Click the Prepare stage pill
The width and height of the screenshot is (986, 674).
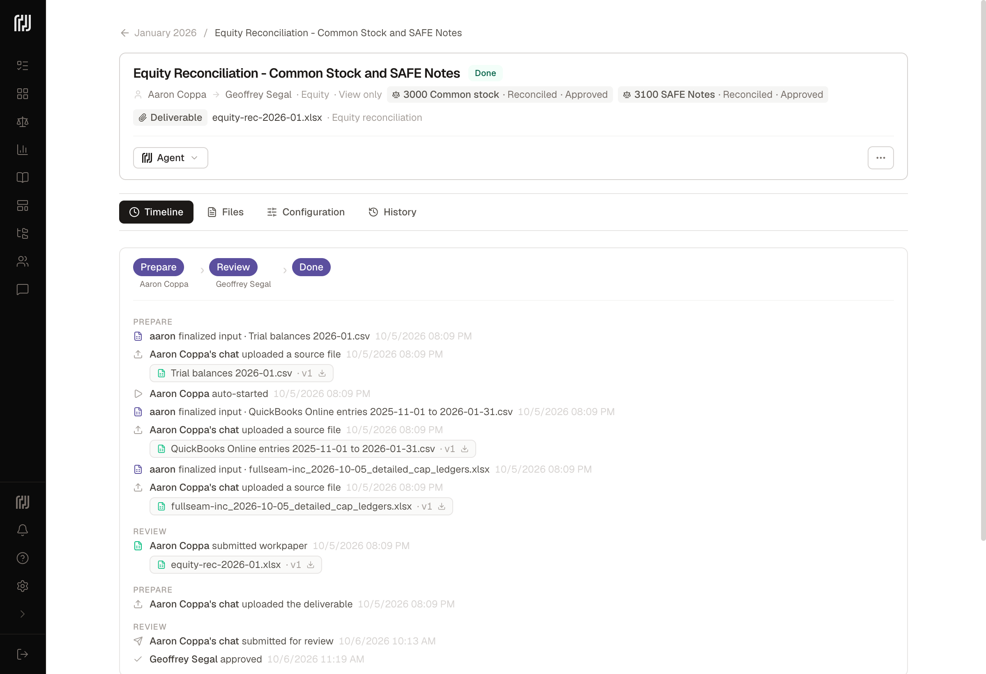coord(158,267)
